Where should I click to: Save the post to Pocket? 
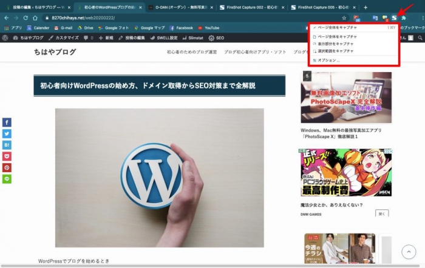point(7,156)
